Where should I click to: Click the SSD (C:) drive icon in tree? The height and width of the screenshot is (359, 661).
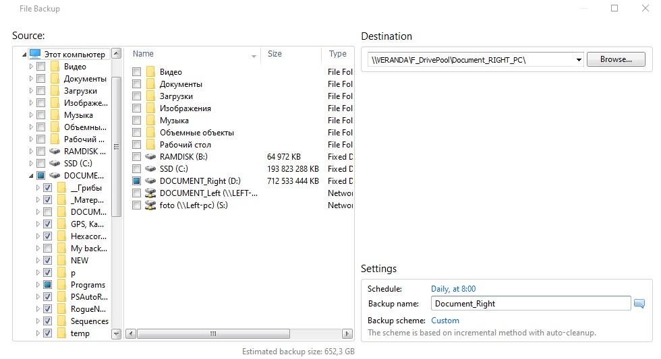coord(55,163)
